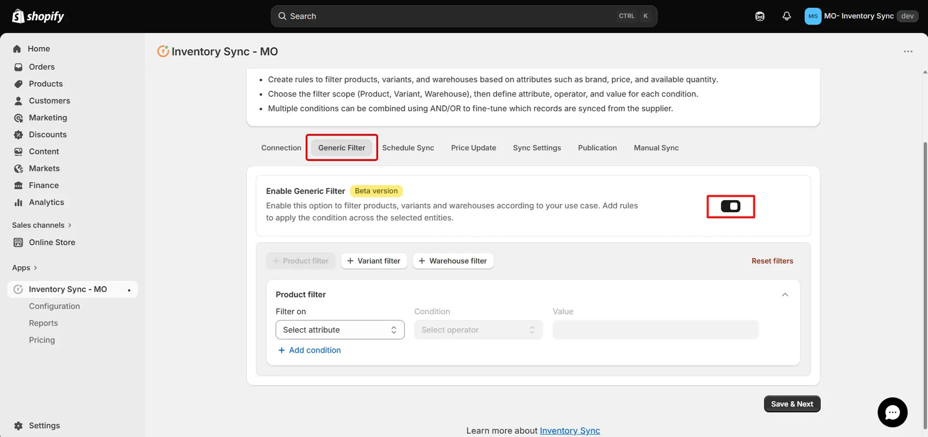Viewport: 928px width, 437px height.
Task: Add a Variant filter
Action: (x=374, y=261)
